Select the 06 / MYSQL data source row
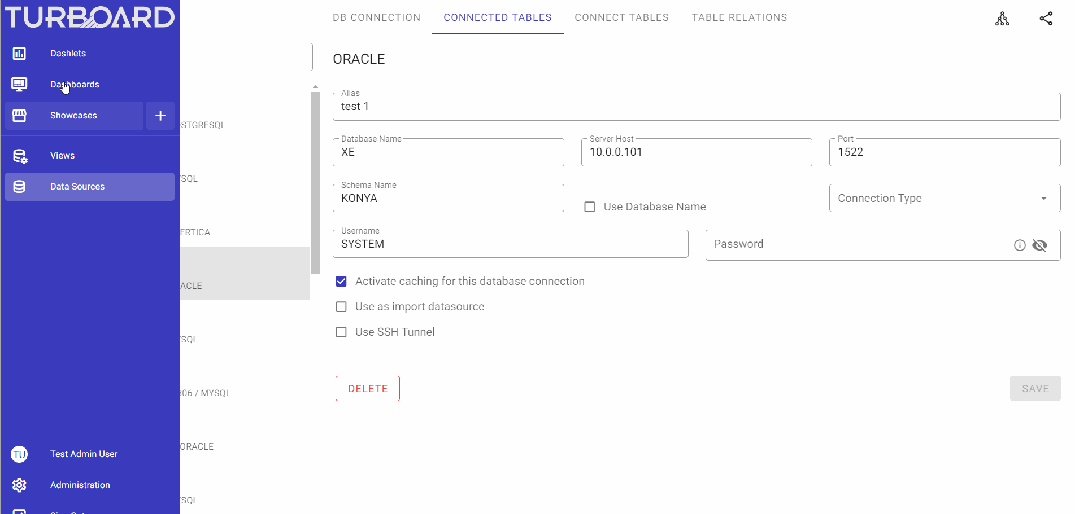The image size is (1075, 514). pyautogui.click(x=245, y=381)
